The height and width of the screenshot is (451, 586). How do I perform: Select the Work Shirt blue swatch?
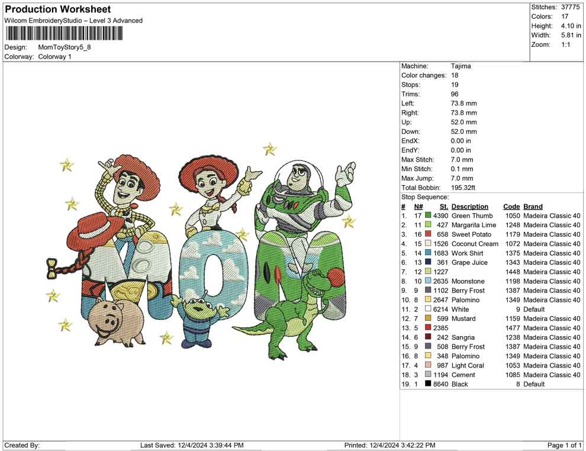coord(428,253)
